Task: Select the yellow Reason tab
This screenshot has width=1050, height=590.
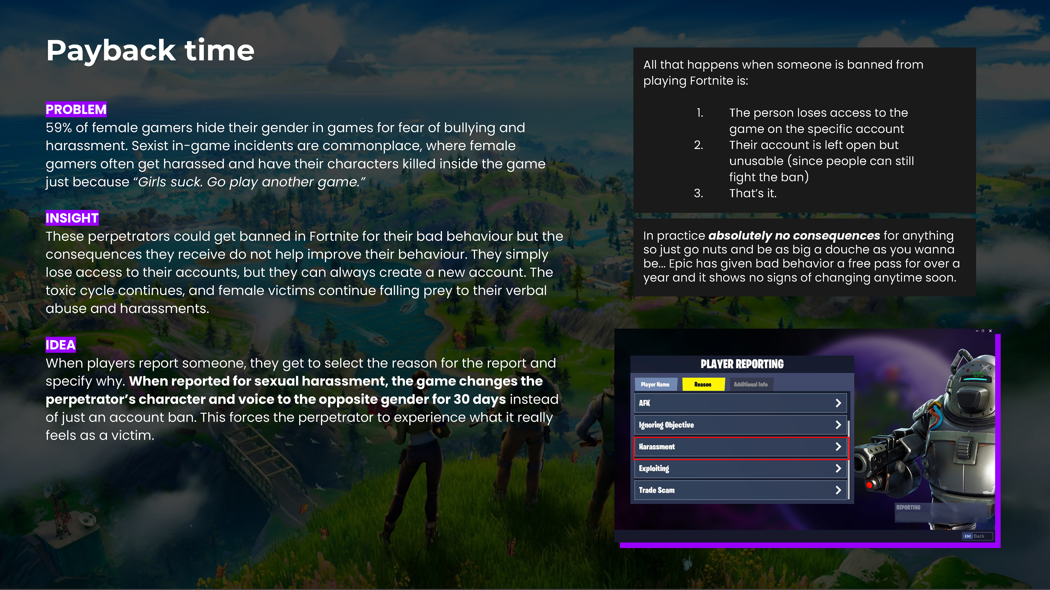Action: 703,384
